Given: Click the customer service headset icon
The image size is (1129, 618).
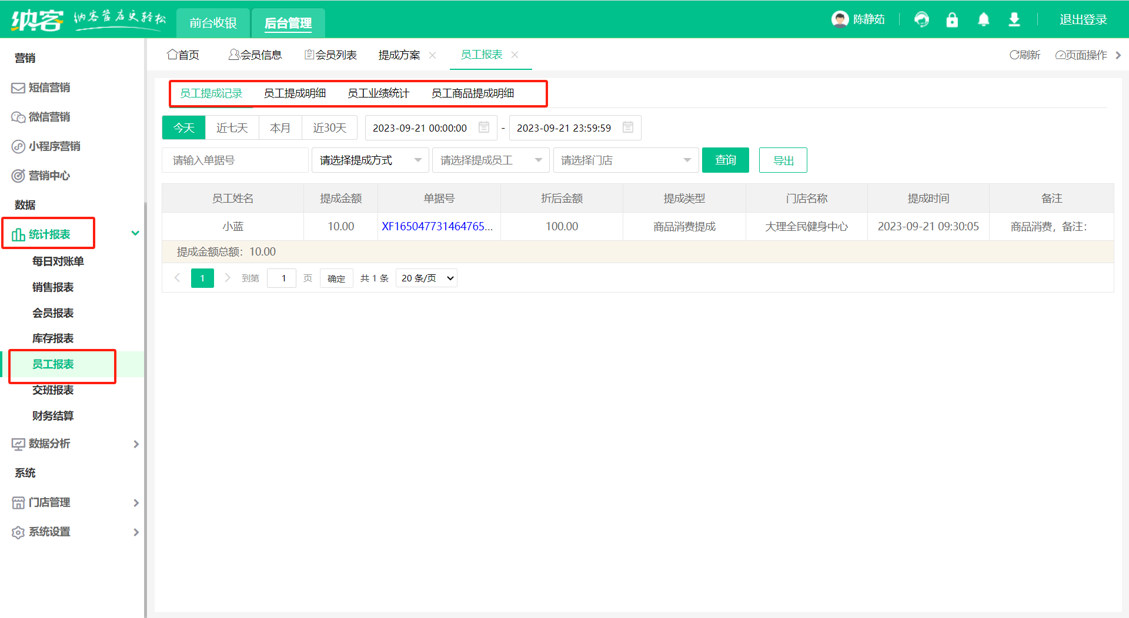Looking at the screenshot, I should coord(921,20).
